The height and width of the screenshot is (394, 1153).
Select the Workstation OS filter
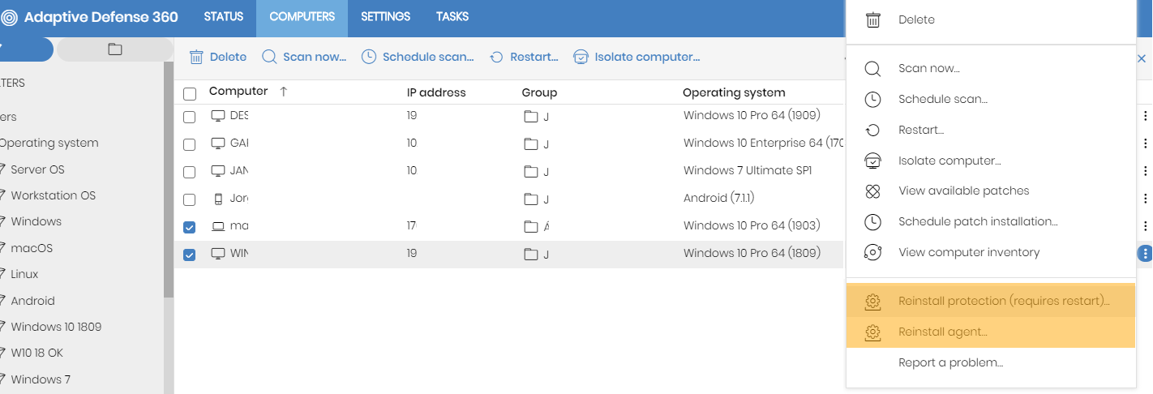pos(53,195)
